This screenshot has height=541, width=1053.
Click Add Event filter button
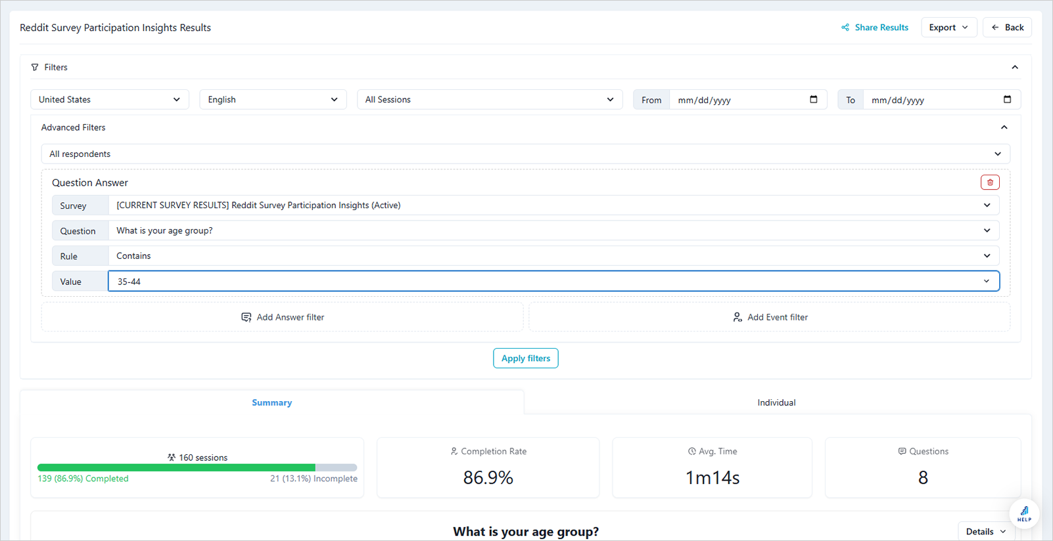(770, 317)
